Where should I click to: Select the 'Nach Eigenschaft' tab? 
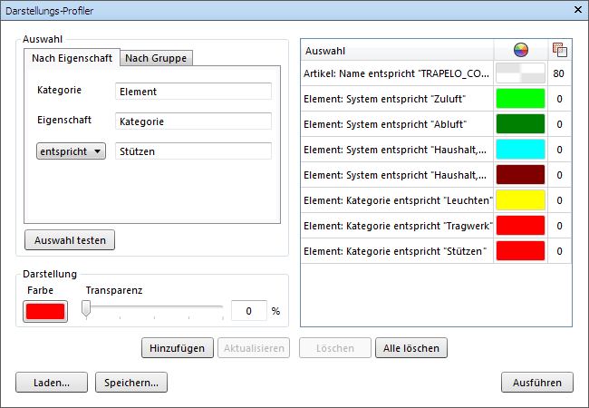coord(72,59)
